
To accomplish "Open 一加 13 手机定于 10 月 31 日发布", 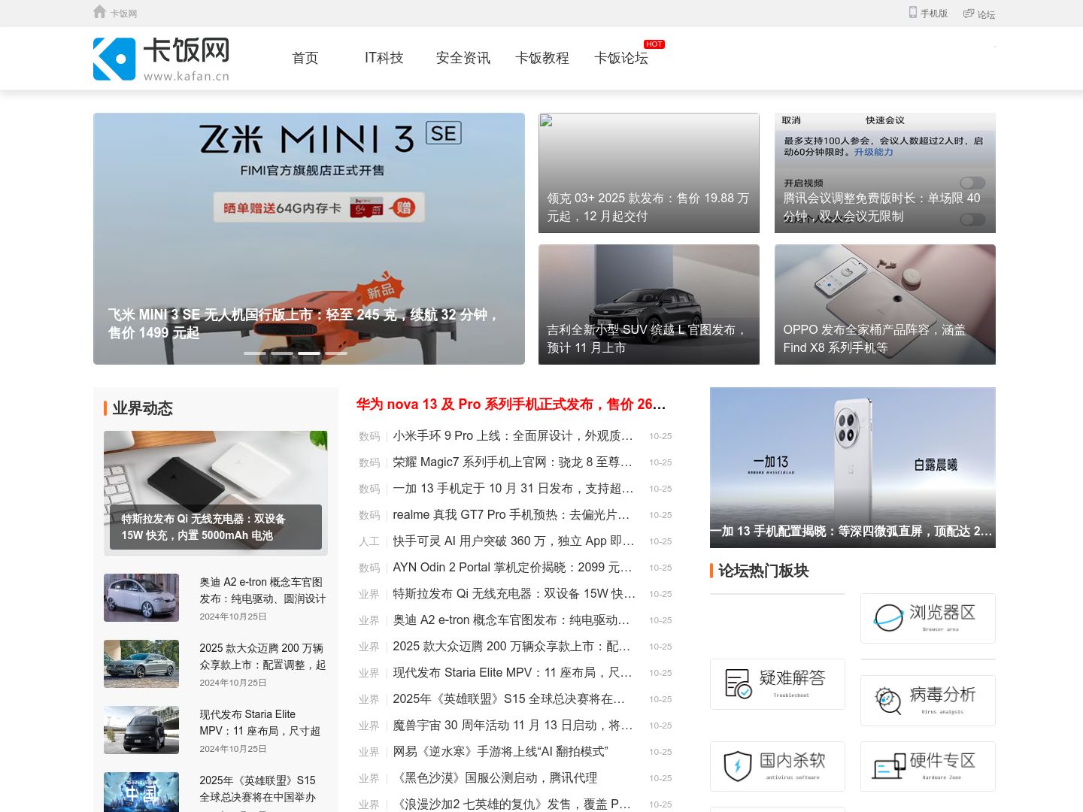I will tap(513, 489).
